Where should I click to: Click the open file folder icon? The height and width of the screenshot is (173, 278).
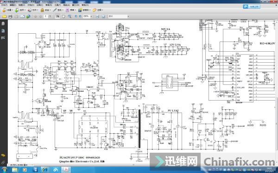pyautogui.click(x=4, y=17)
